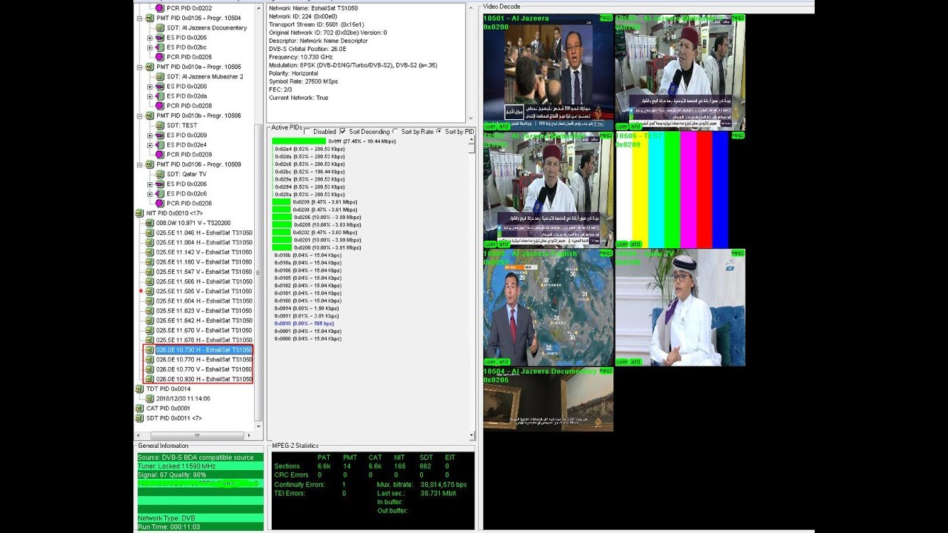Click the blue 0x0010 565 bps PID row
The image size is (948, 533).
[x=305, y=324]
